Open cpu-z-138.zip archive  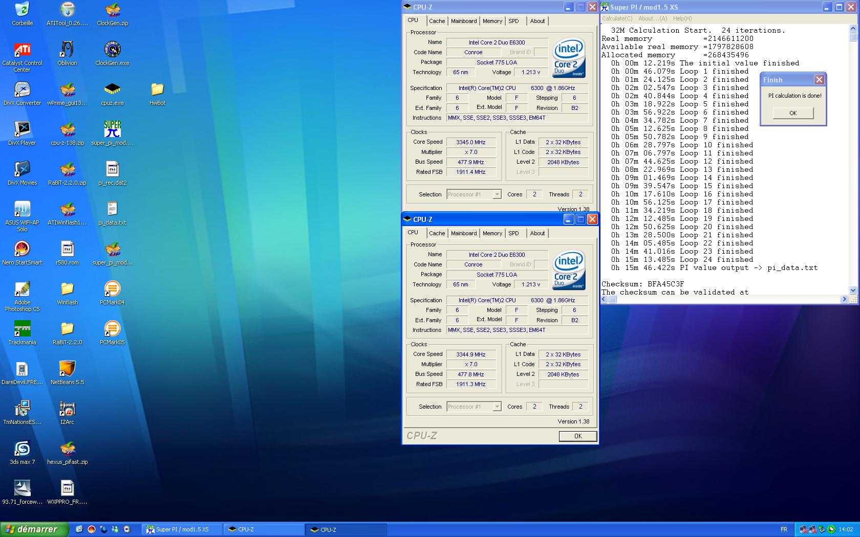[67, 129]
